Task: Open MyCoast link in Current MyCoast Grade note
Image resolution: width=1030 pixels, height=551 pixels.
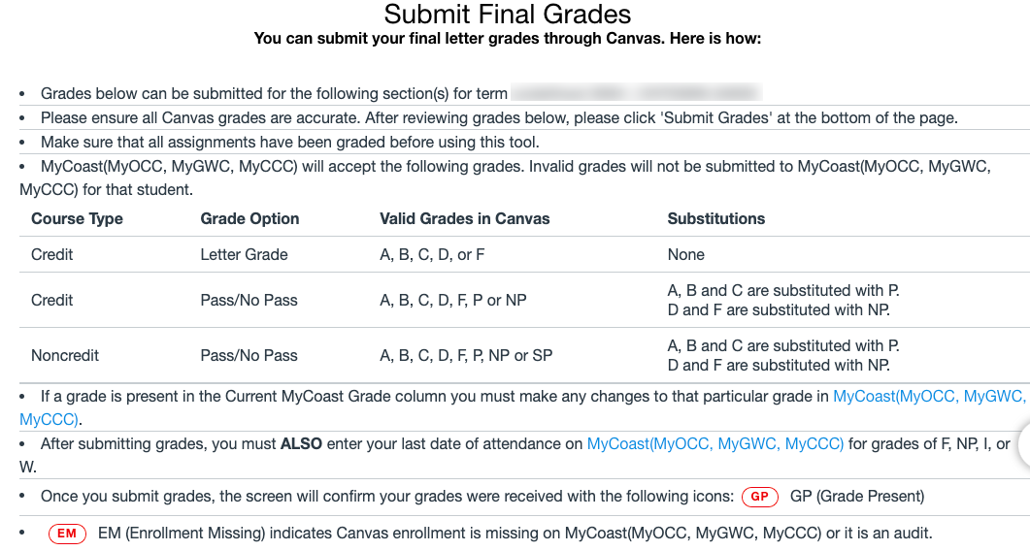Action: tap(928, 396)
